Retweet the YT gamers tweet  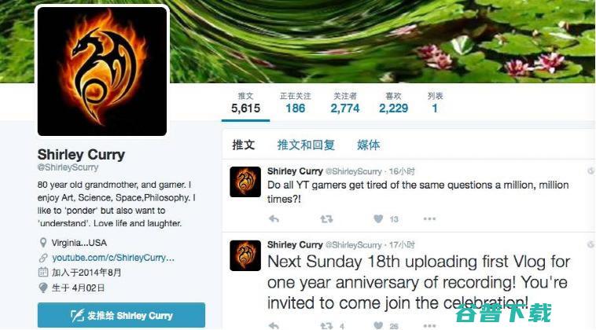[326, 219]
